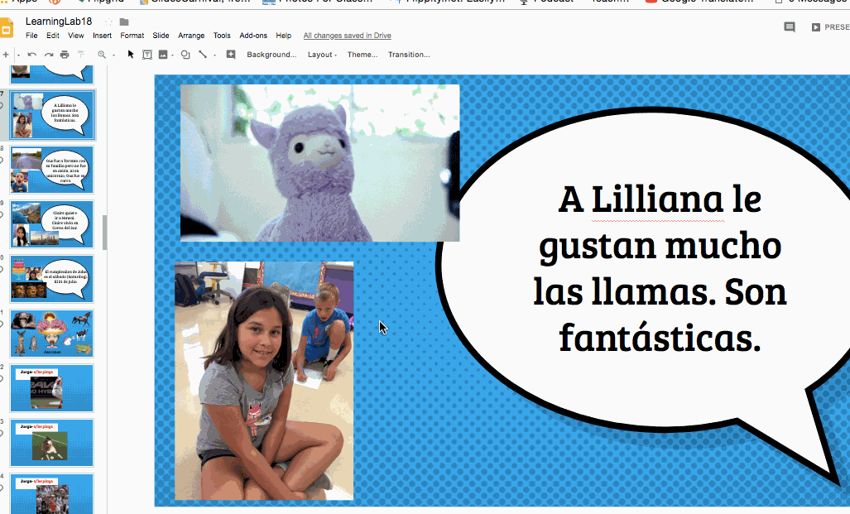Expand the Layout dropdown
850x514 pixels.
[322, 55]
